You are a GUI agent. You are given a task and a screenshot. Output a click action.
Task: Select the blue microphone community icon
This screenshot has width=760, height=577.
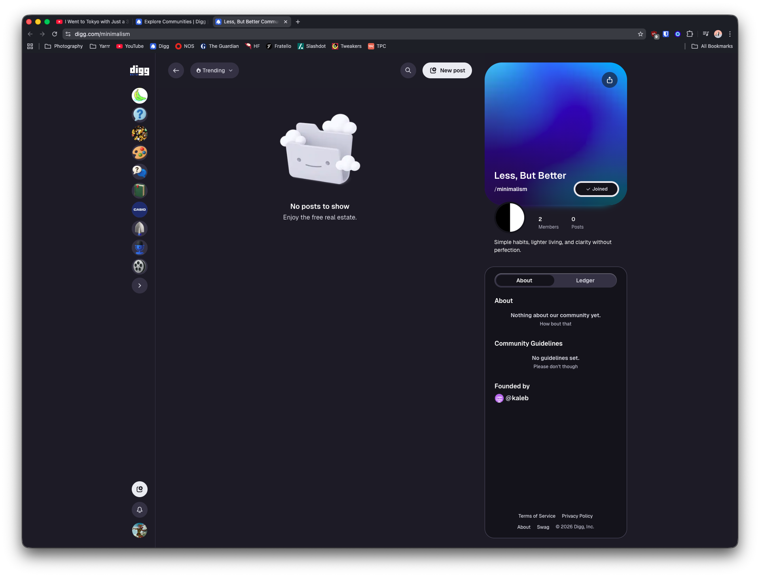(139, 247)
